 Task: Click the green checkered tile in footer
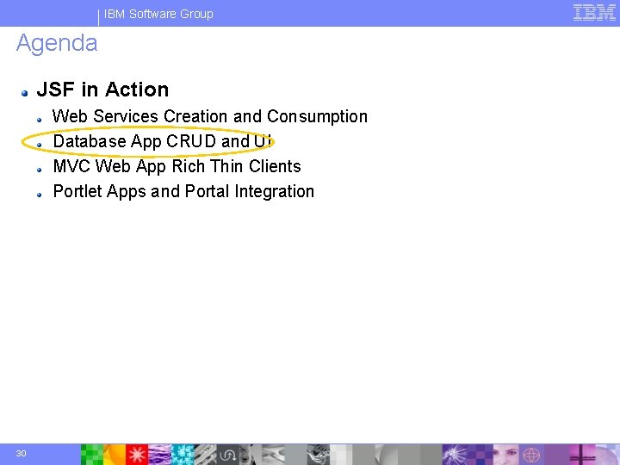point(92,455)
